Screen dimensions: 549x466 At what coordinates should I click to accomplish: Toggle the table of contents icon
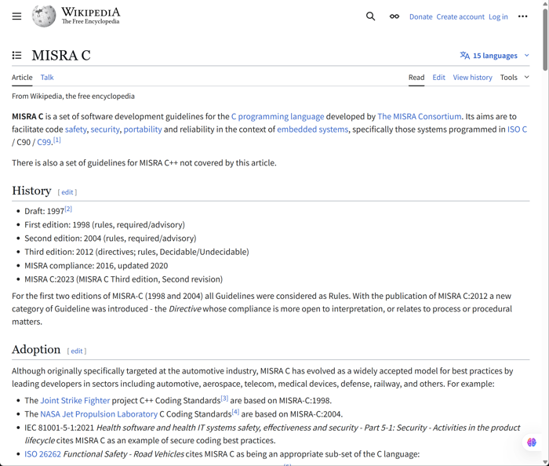tap(16, 56)
